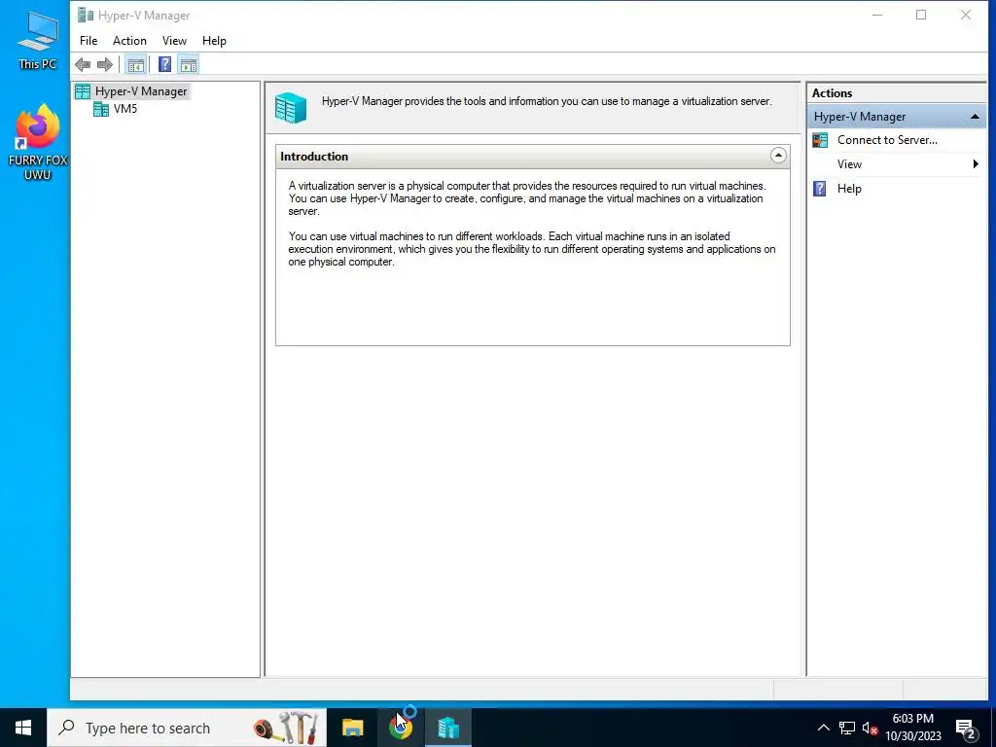Screen dimensions: 996x747
Task: Click the large server icon in the header
Action: (291, 107)
